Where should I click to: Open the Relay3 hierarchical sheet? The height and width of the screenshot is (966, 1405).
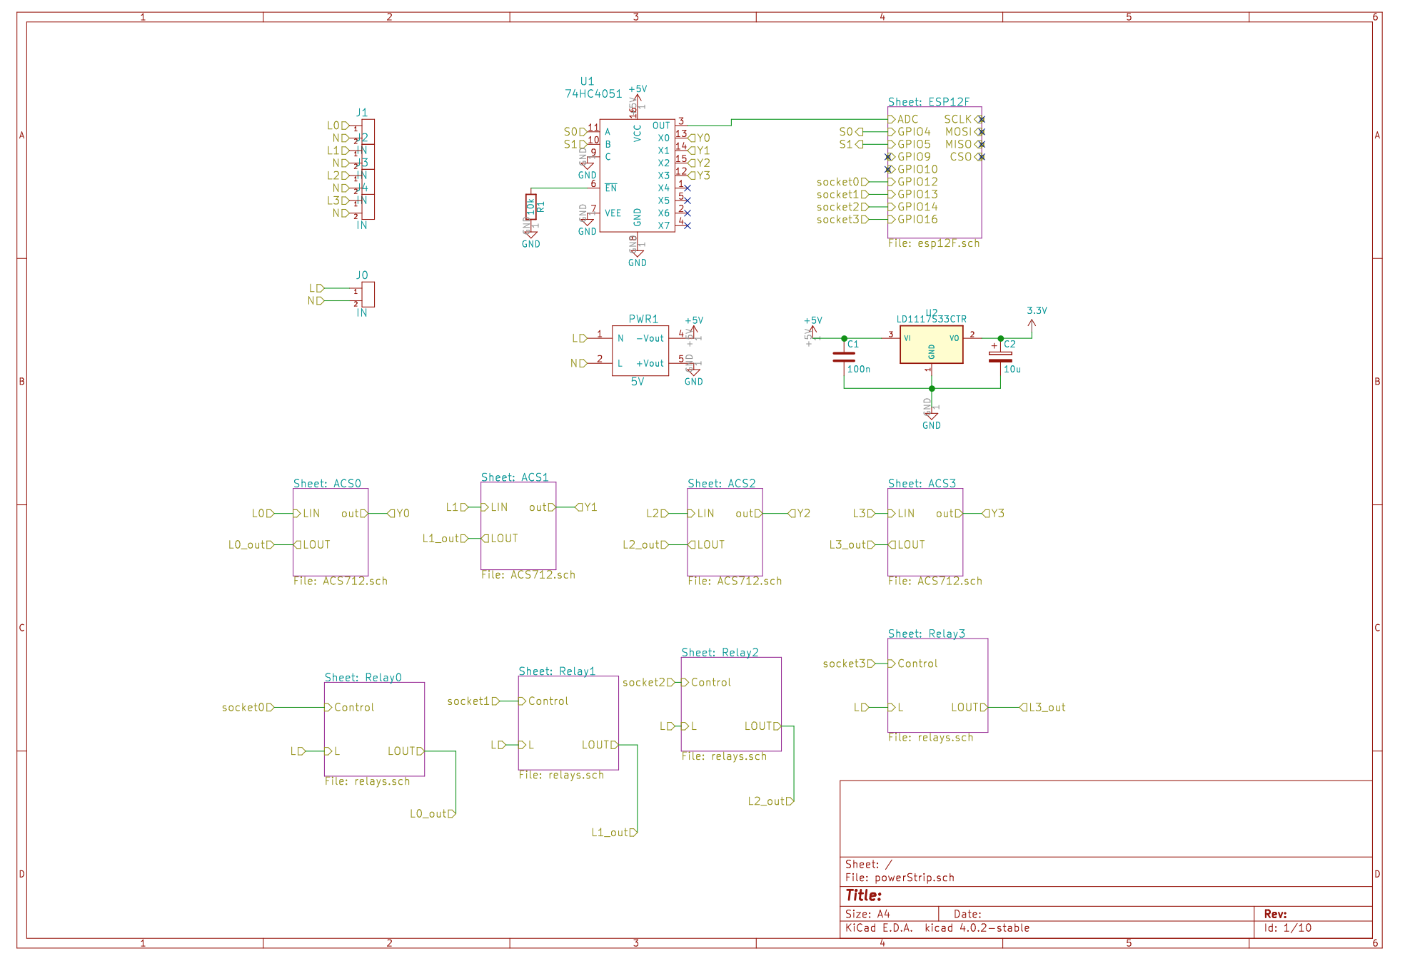(937, 685)
